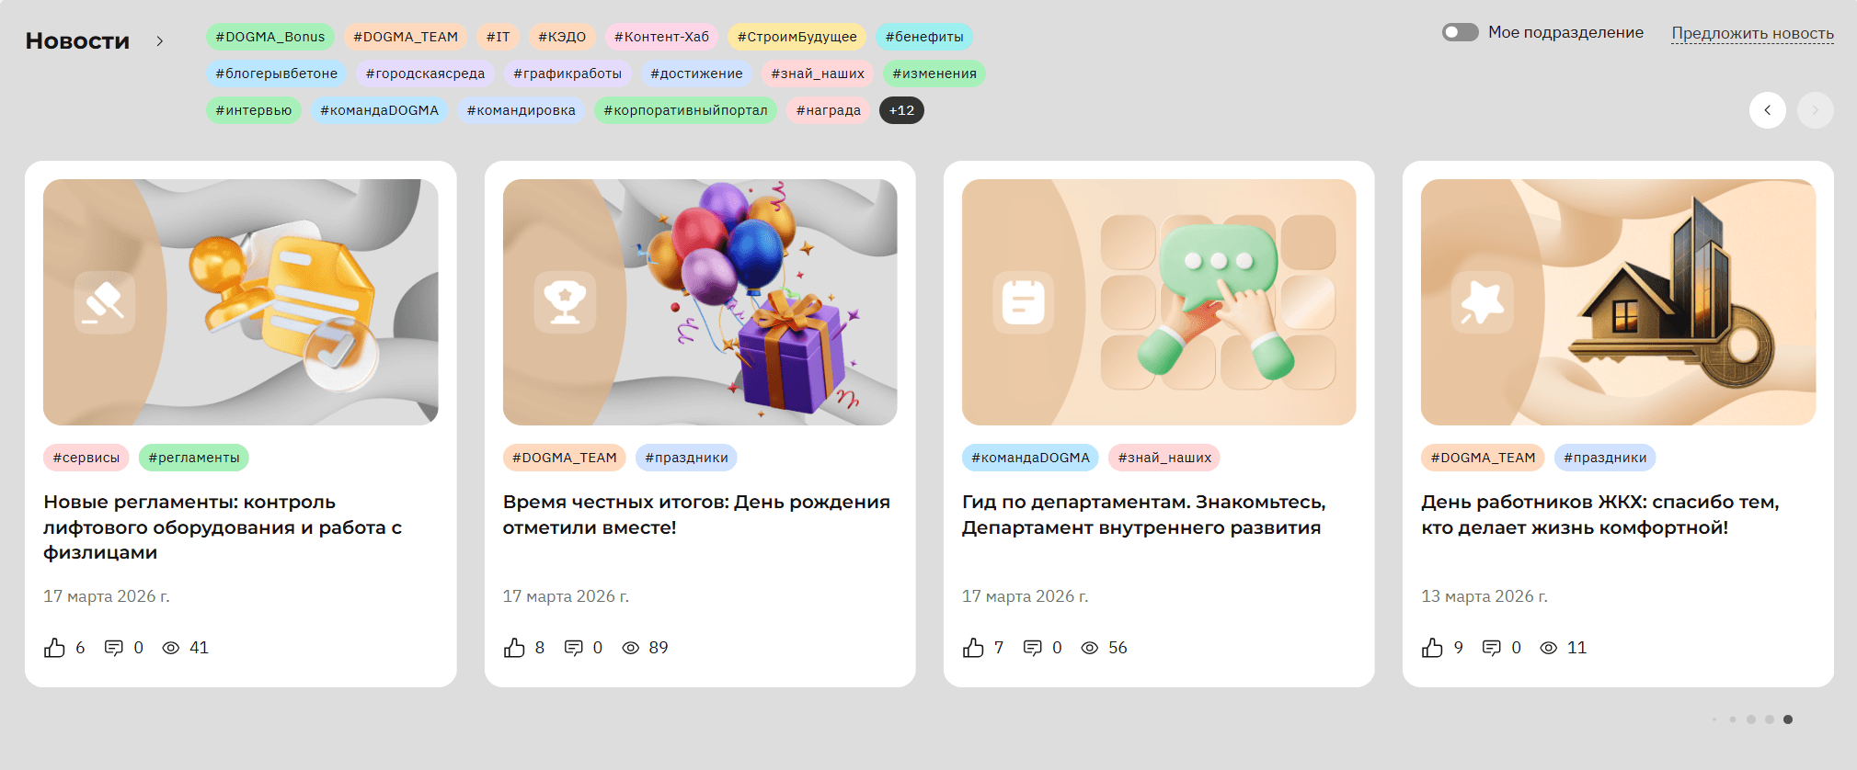
Task: Show the +12 hidden tags
Action: 901,110
